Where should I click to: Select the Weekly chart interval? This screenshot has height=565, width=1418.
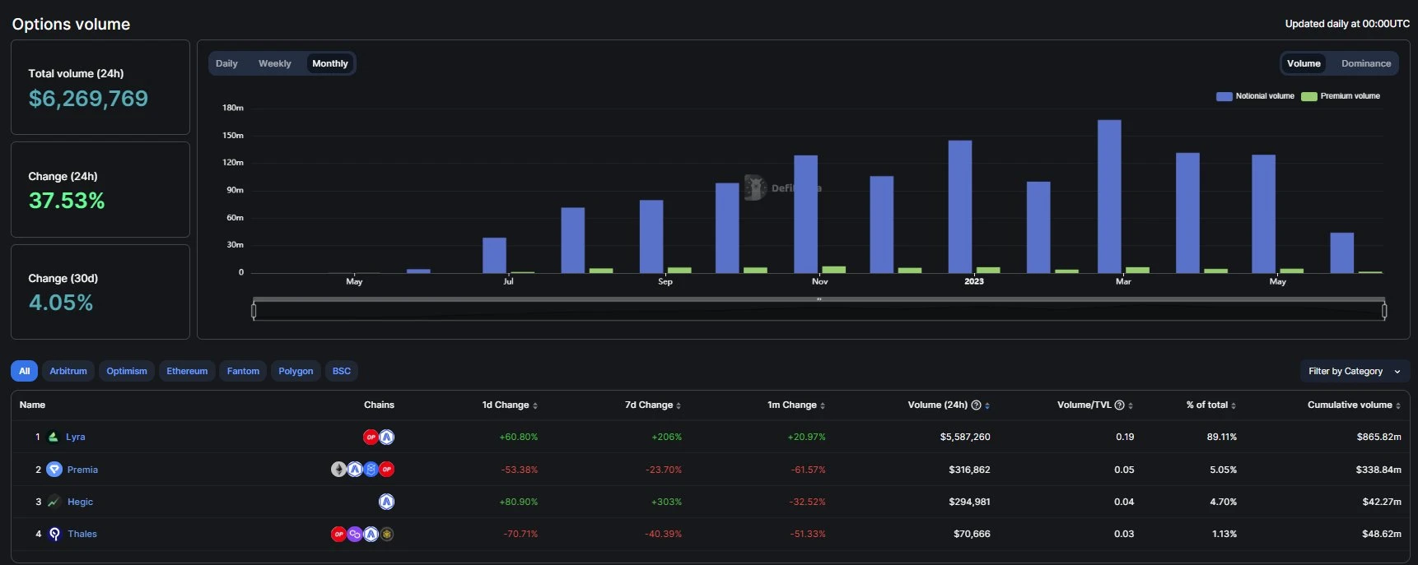[x=274, y=63]
